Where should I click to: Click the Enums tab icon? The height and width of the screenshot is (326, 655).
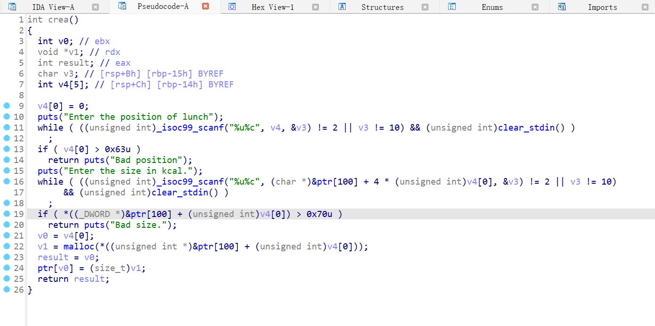click(452, 7)
